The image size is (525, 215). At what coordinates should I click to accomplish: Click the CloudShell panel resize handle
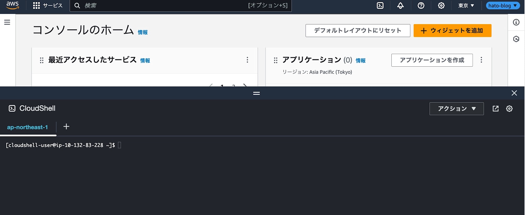256,93
